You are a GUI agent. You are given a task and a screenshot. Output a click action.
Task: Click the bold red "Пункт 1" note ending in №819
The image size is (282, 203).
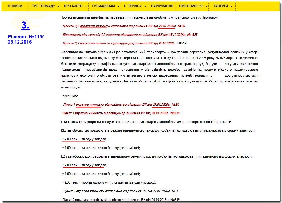(121, 113)
